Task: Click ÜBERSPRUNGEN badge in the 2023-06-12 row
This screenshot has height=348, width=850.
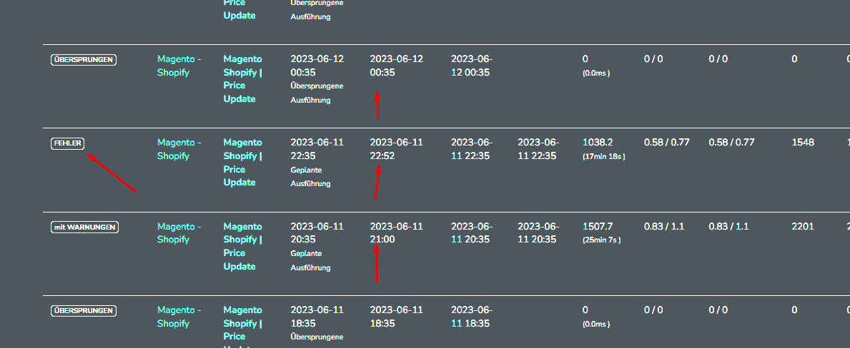Action: click(x=84, y=59)
